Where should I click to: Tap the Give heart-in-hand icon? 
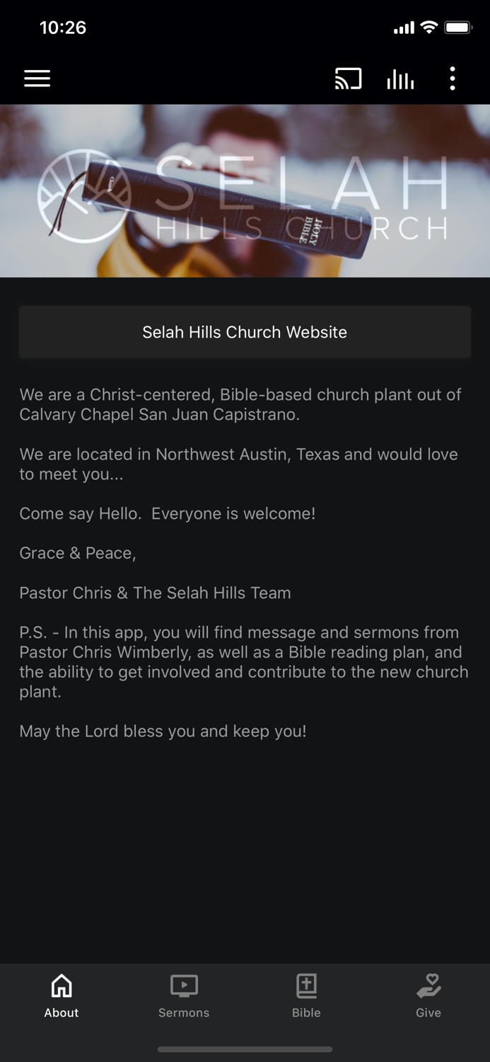tap(428, 984)
